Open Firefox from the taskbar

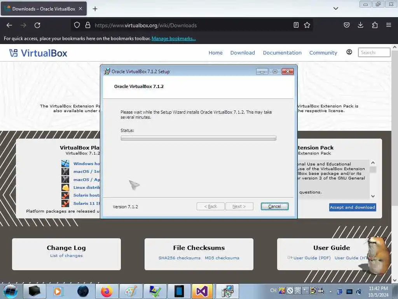(107, 291)
